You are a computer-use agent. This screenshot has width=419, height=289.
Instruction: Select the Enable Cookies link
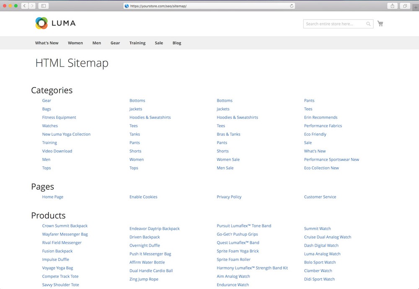pos(143,196)
